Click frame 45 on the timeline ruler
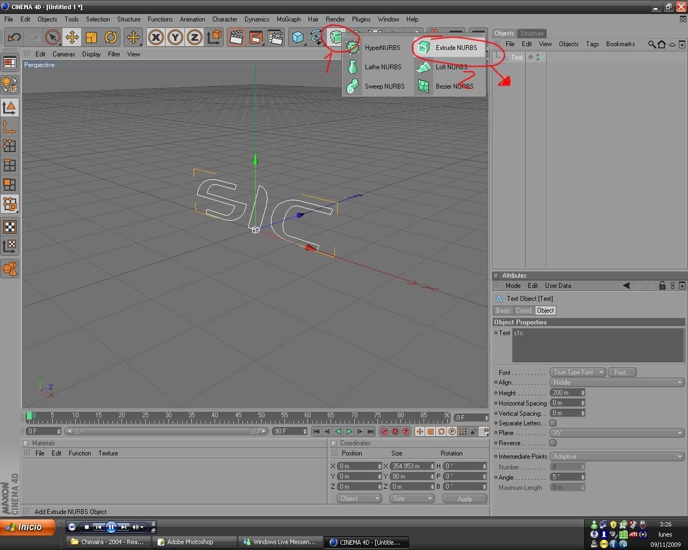Screen dimensions: 688x550 click(x=238, y=417)
